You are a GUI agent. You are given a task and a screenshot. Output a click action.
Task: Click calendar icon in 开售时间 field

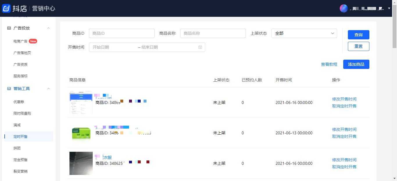click(200, 47)
